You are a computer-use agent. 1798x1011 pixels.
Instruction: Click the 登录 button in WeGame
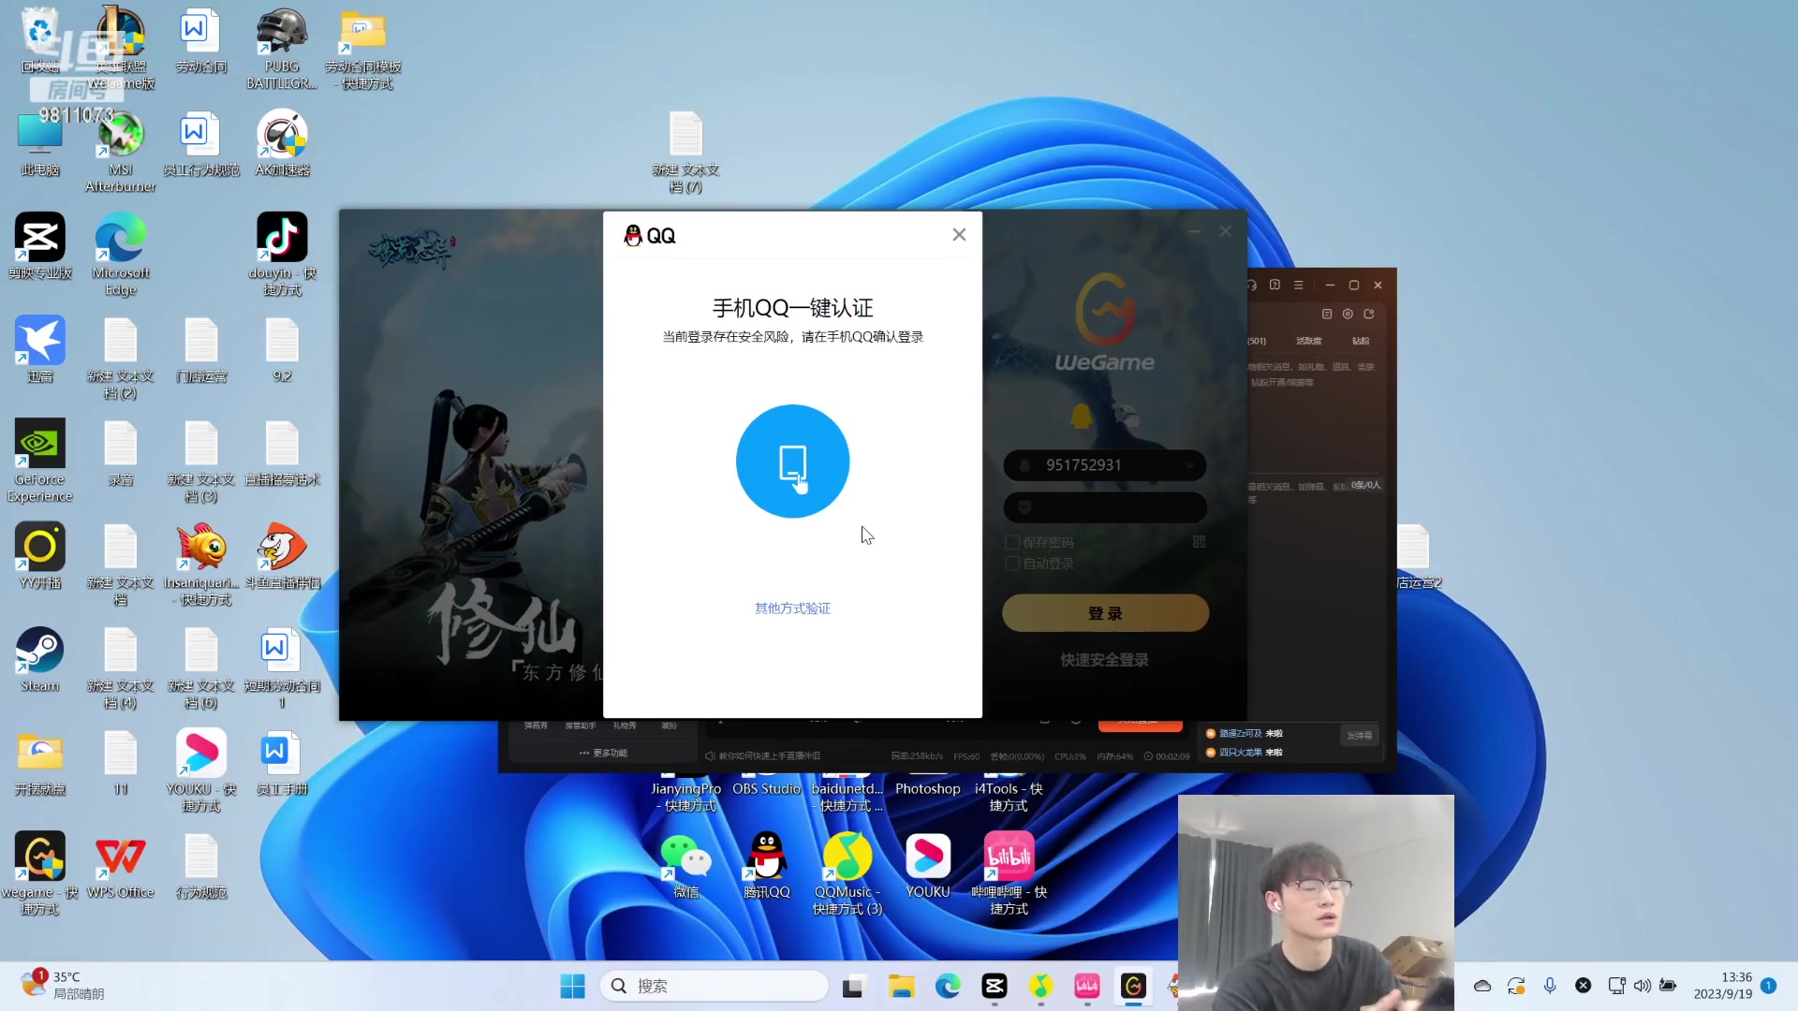coord(1105,613)
